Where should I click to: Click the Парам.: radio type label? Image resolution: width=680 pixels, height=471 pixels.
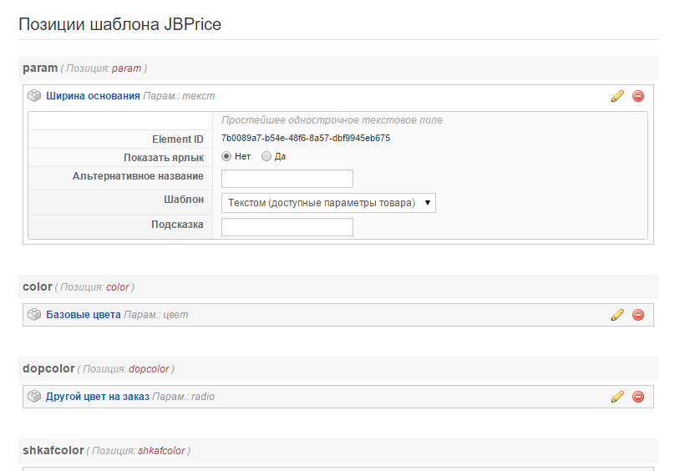tap(184, 397)
